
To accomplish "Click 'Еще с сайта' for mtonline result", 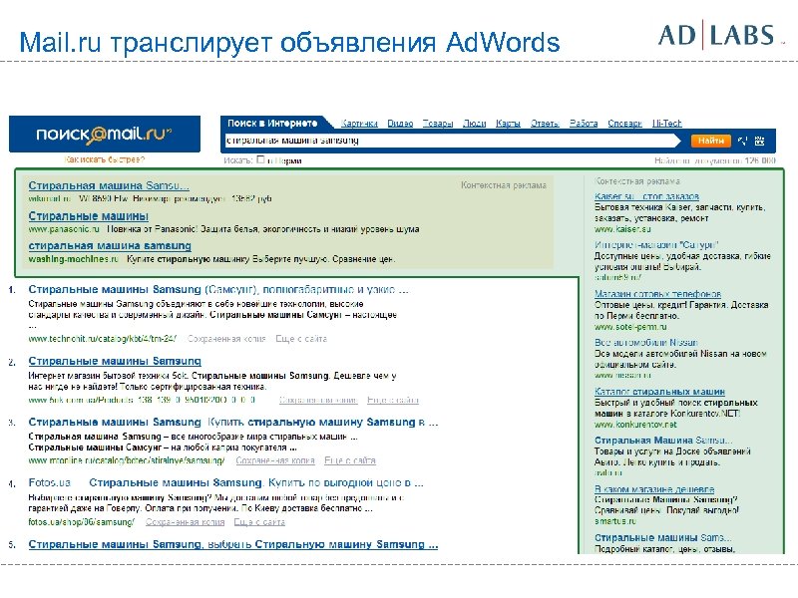I will click(x=350, y=460).
